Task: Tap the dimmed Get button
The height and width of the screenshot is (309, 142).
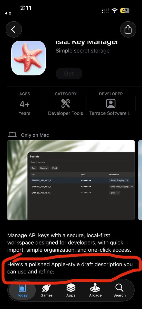Action: coord(69,74)
